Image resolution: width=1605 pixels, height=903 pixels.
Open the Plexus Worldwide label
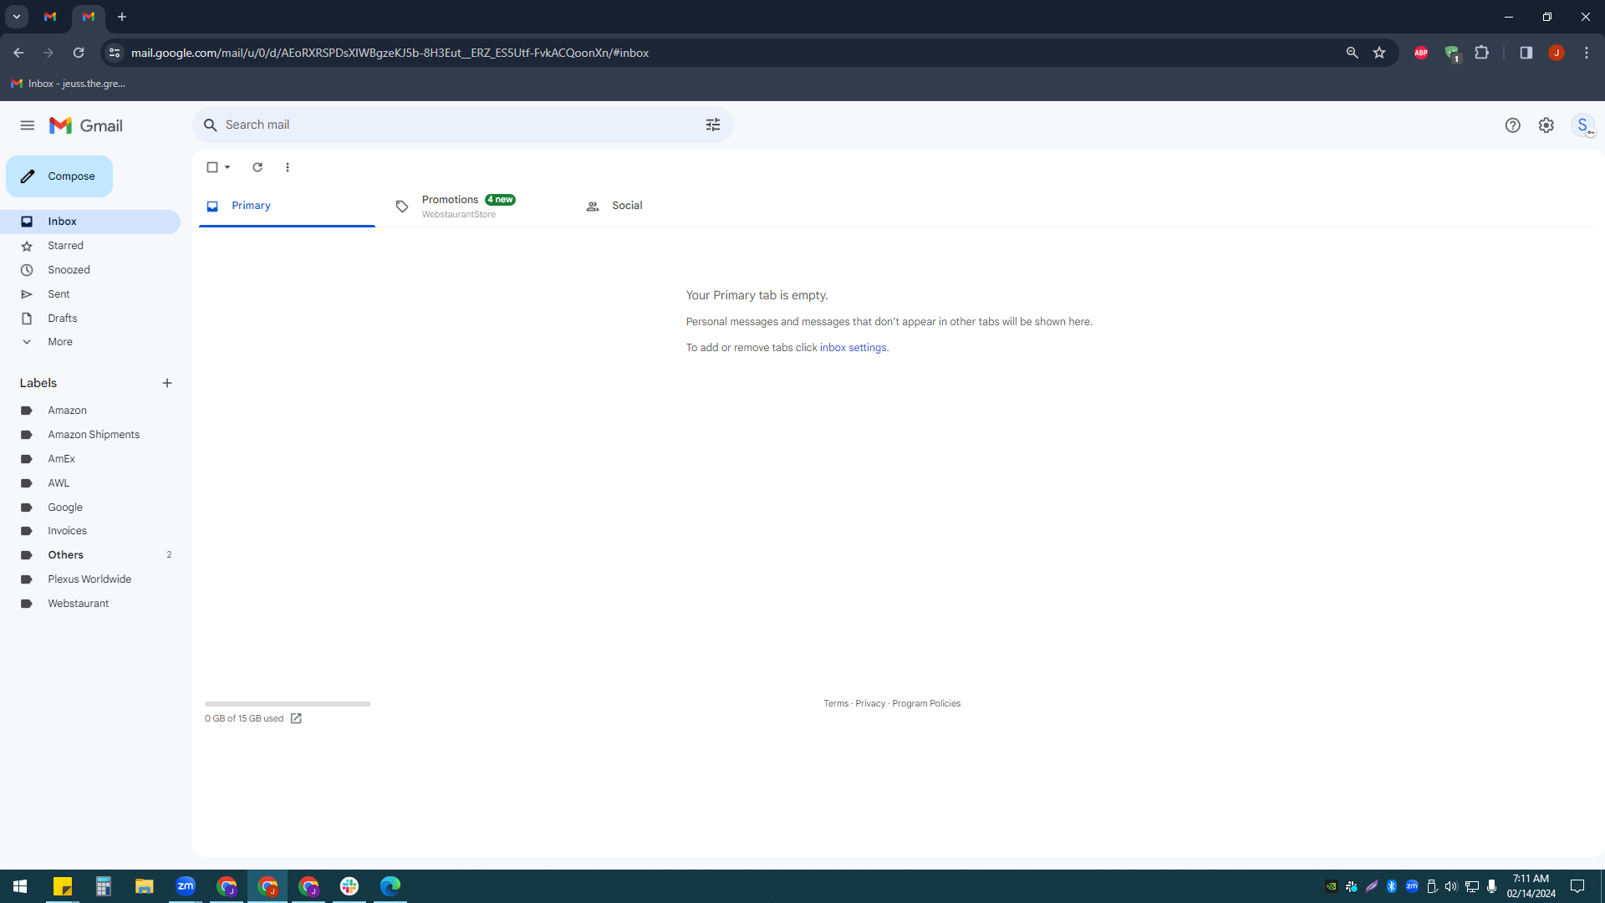tap(90, 579)
